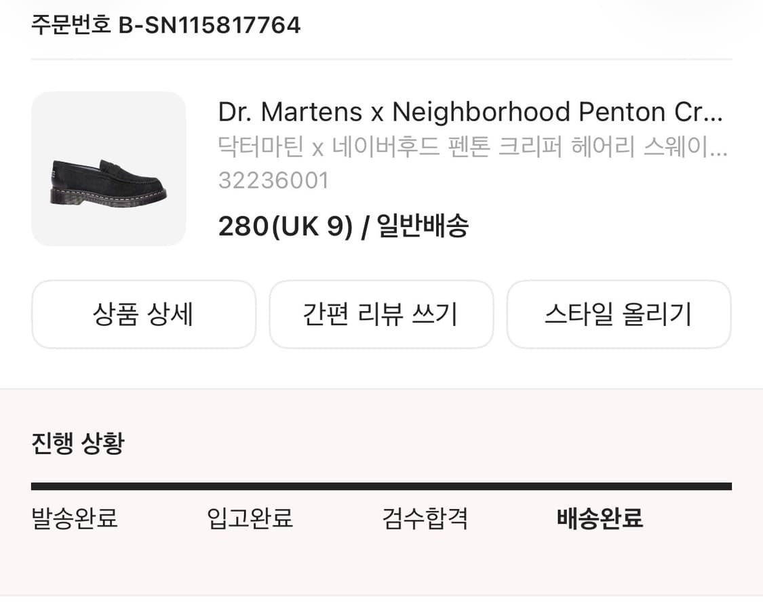Open the 상품 상세 product details page
763x608 pixels.
(144, 314)
